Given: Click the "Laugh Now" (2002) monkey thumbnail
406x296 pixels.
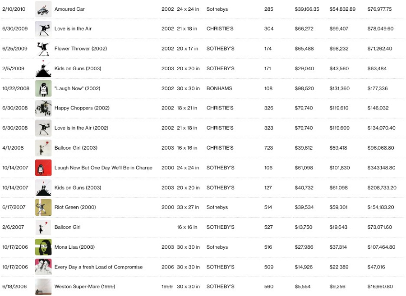Looking at the screenshot, I should pyautogui.click(x=43, y=88).
